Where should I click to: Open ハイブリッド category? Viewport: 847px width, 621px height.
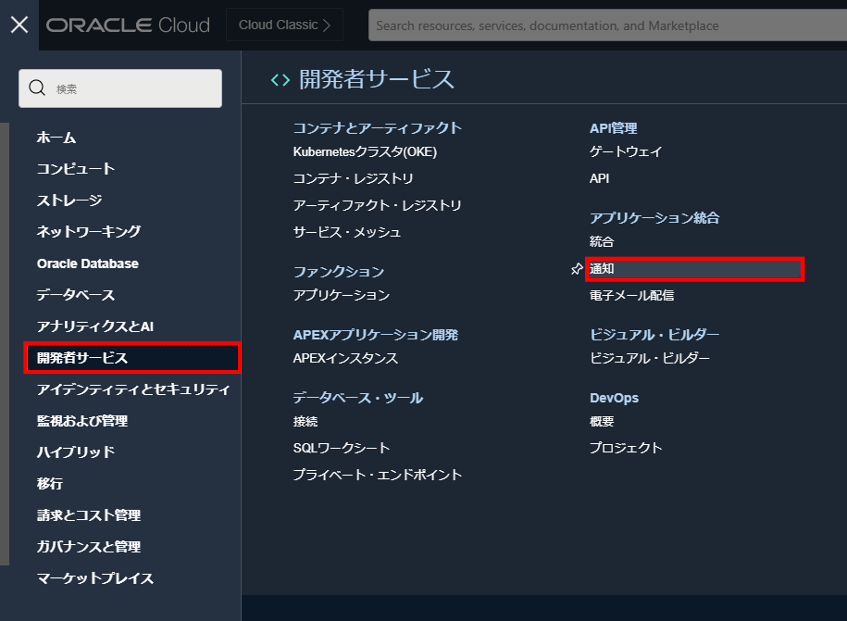[x=76, y=452]
